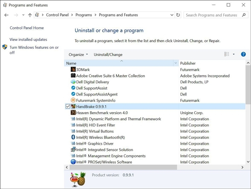Click the Heaven Benchmark icon
Image resolution: width=251 pixels, height=189 pixels.
73,113
